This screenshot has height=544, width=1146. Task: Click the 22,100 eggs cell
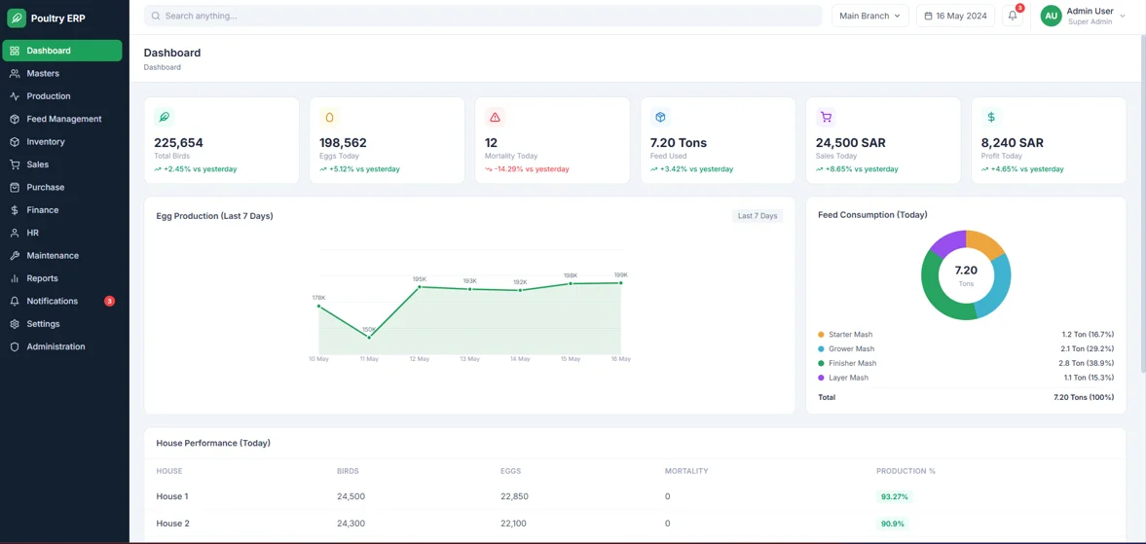[513, 524]
